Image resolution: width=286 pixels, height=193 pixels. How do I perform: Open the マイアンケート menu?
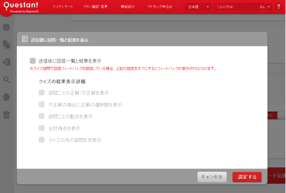click(62, 6)
